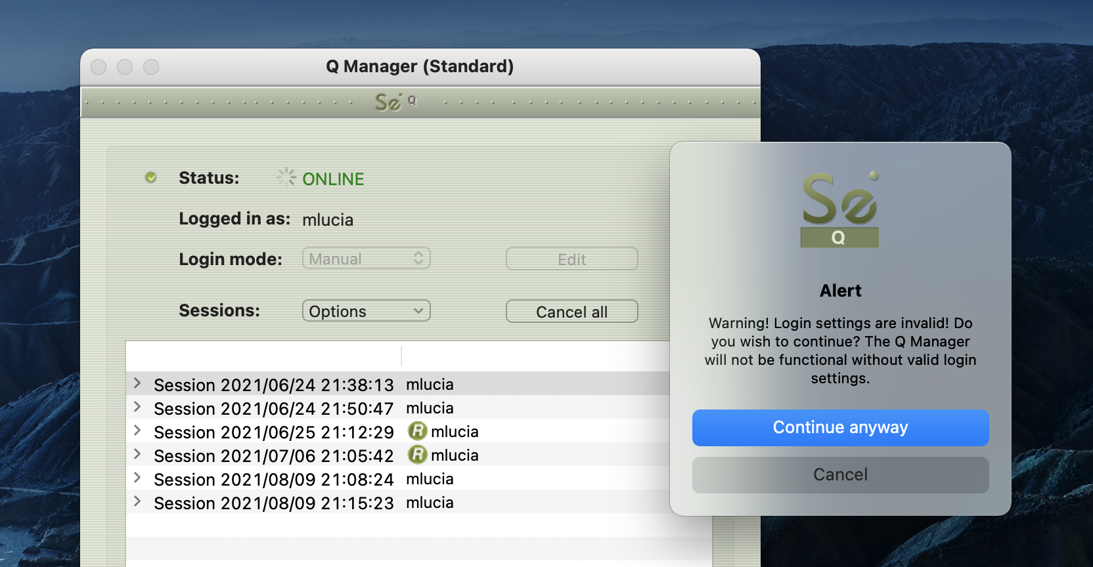
Task: Click the Cancel all sessions button
Action: (x=571, y=312)
